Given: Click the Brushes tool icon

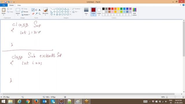Looking at the screenshot, I should coord(45,10).
